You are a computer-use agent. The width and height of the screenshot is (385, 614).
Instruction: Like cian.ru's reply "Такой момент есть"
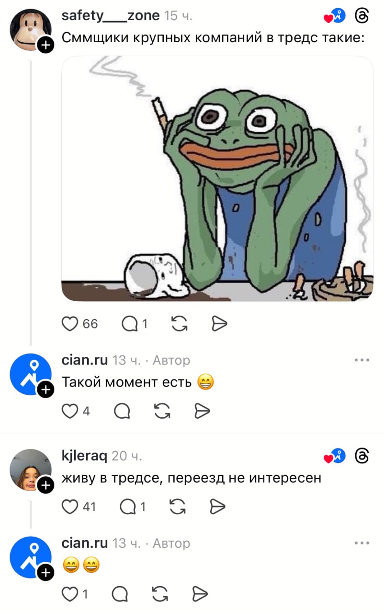pos(70,411)
